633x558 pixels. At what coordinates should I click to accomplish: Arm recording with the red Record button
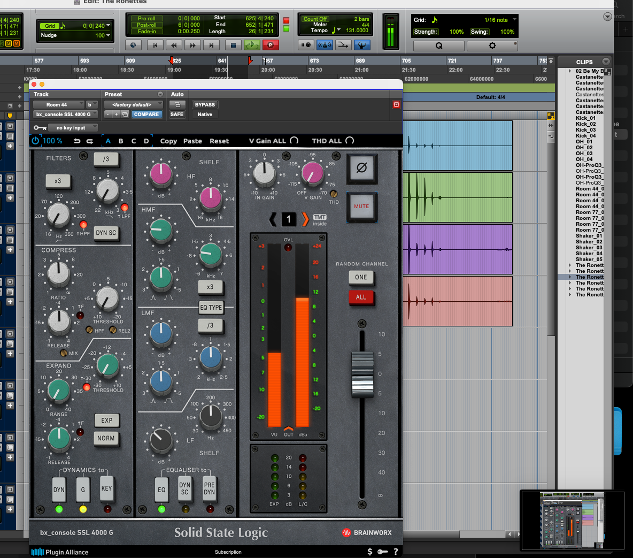tap(271, 45)
